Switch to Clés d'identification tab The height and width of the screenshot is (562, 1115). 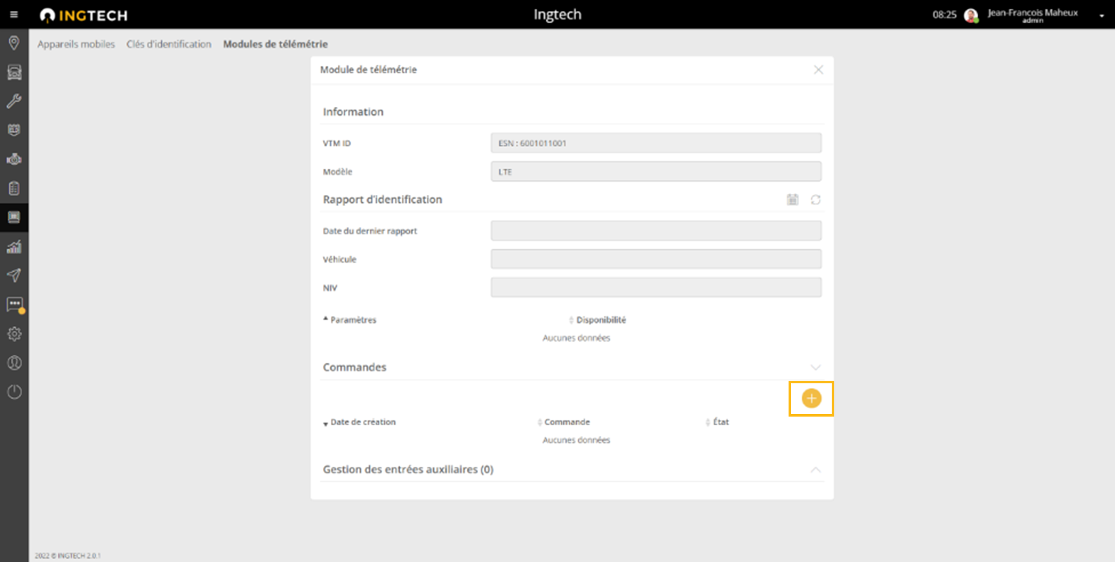(168, 44)
